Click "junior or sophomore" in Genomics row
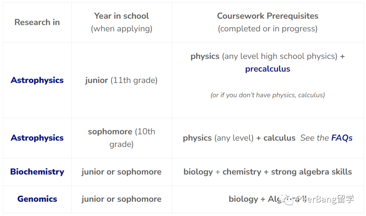 click(121, 199)
